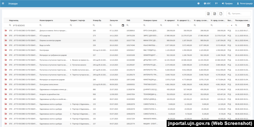
Task: Expand the Валута filter dropdown
Action: (232, 25)
